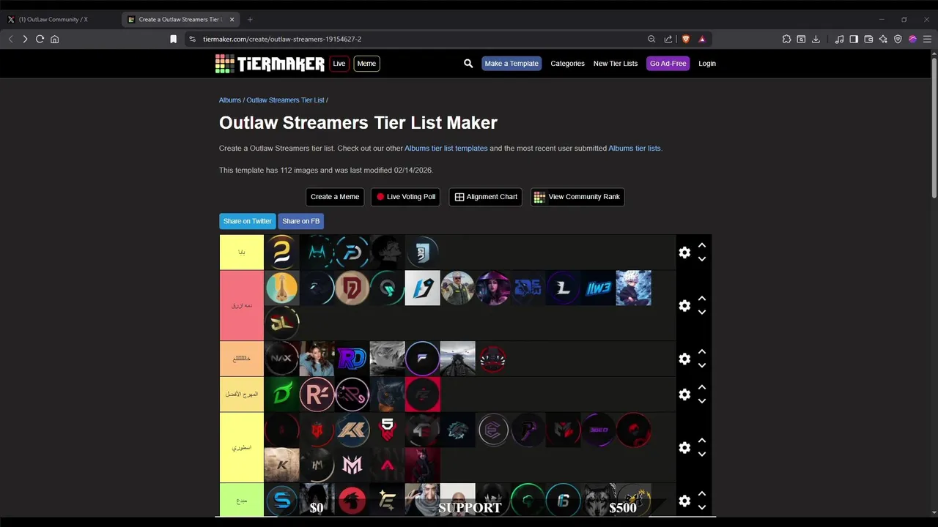This screenshot has height=527, width=938.
Task: Select the Create a Outlaw Streamers tab
Action: click(x=181, y=19)
